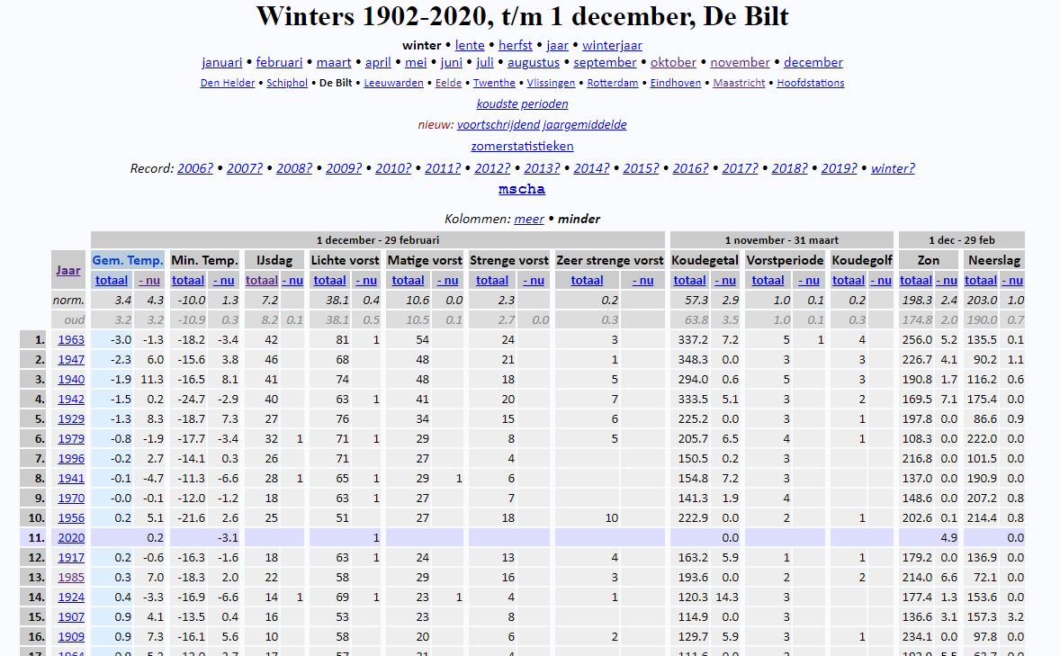Viewport: 1060px width, 656px height.
Task: Open the 1985 winter year link
Action: 71,578
